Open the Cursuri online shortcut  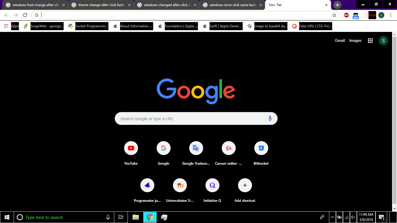[229, 153]
